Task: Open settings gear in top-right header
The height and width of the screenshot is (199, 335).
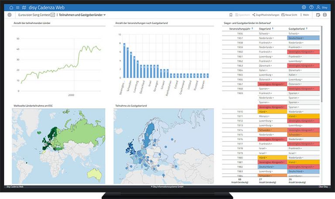Action: [x=304, y=7]
